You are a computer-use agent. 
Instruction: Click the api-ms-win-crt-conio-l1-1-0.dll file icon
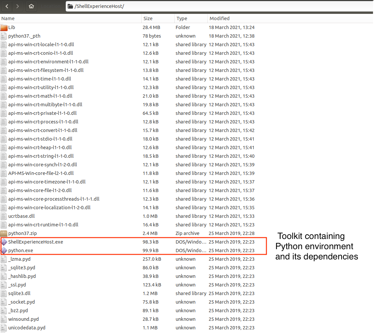tap(4, 53)
